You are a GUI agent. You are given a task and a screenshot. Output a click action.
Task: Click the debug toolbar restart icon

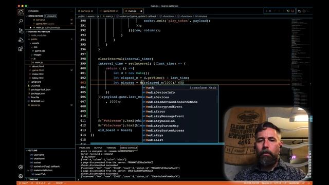(288, 11)
